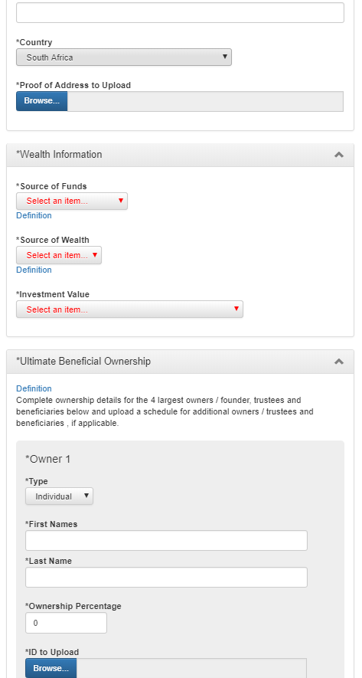Click the Ultimate Beneficial Ownership header title

click(x=83, y=361)
